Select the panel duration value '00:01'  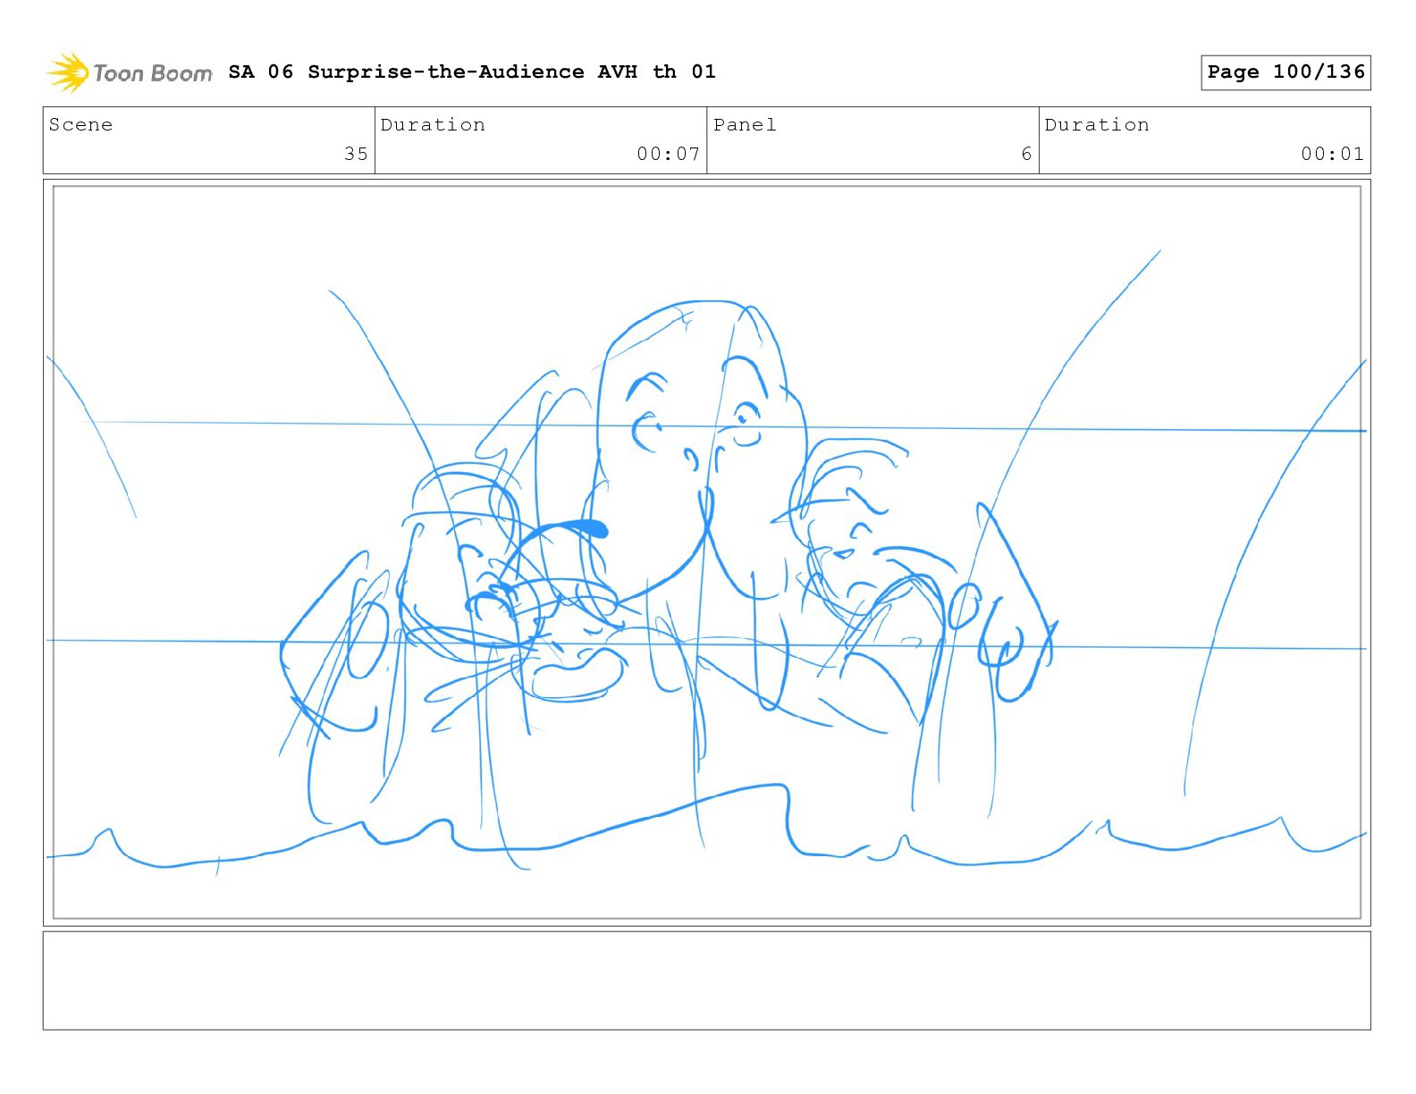click(x=1332, y=154)
